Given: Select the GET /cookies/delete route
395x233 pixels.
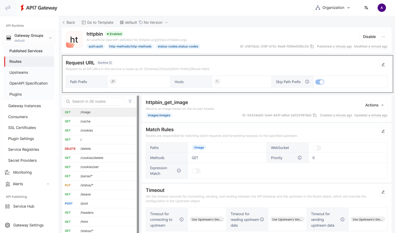Looking at the screenshot, I should (x=99, y=158).
